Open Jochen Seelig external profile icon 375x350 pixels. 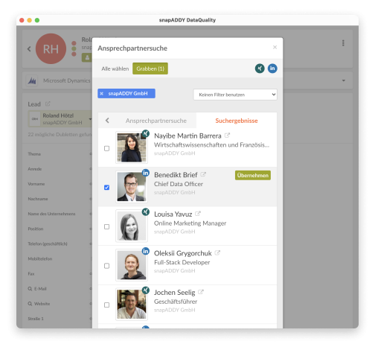201,292
